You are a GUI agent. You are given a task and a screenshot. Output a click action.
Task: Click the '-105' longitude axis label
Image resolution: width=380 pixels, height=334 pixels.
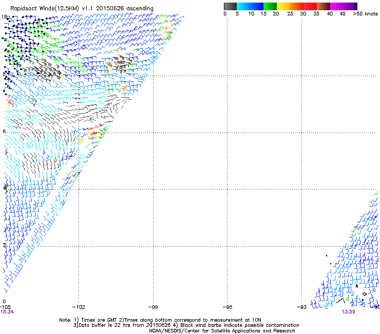tap(5, 307)
